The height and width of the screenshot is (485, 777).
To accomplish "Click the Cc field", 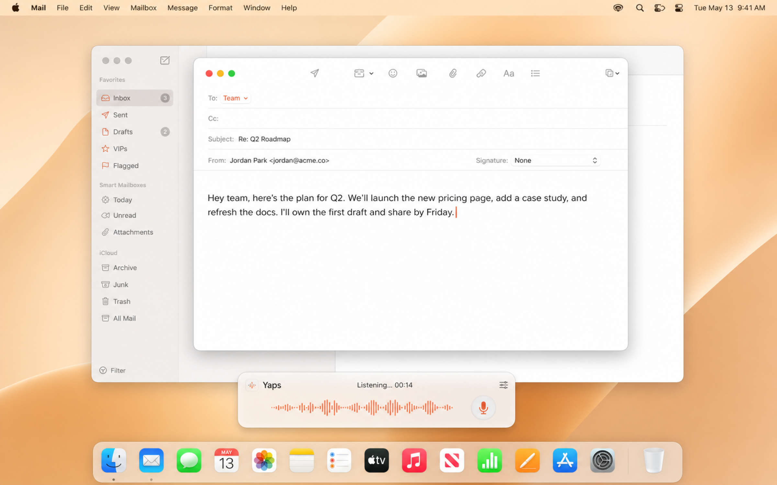I will pyautogui.click(x=418, y=118).
